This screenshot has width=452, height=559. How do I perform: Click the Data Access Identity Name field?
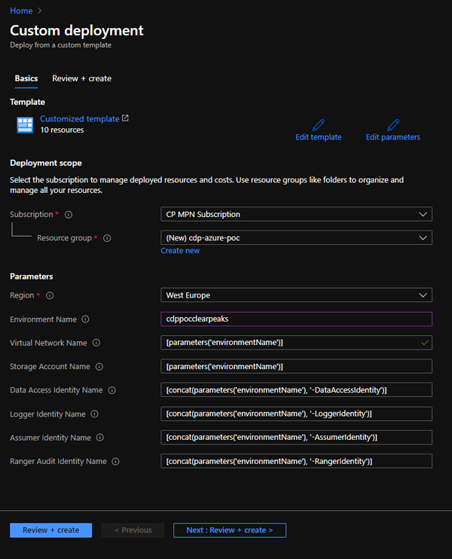tap(296, 390)
